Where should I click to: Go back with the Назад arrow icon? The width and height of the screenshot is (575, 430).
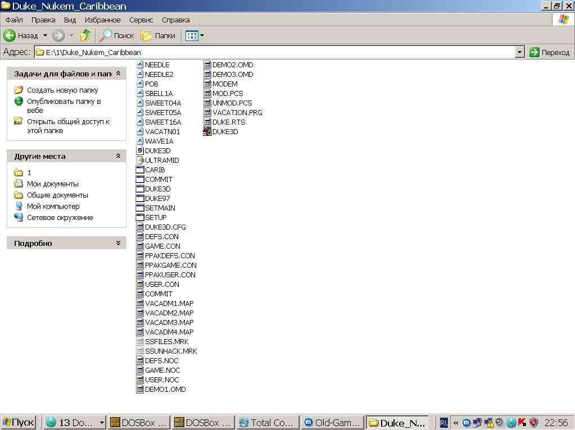[x=9, y=35]
